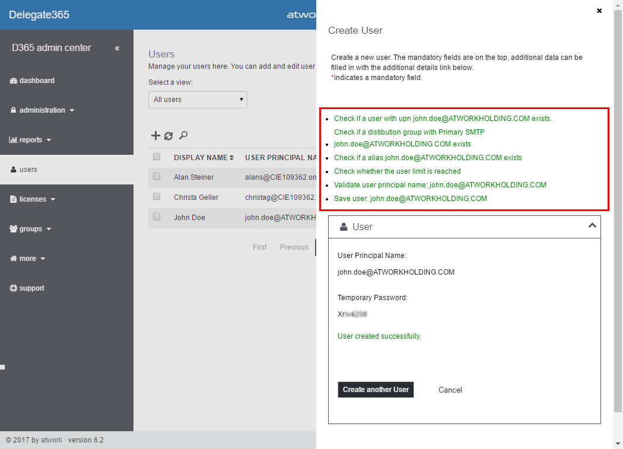Close the Create User panel
This screenshot has width=623, height=449.
[599, 11]
